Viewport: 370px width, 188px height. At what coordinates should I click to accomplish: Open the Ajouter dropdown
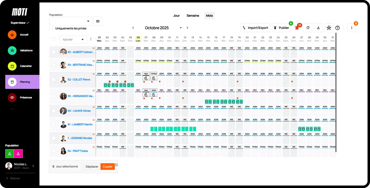[73, 39]
